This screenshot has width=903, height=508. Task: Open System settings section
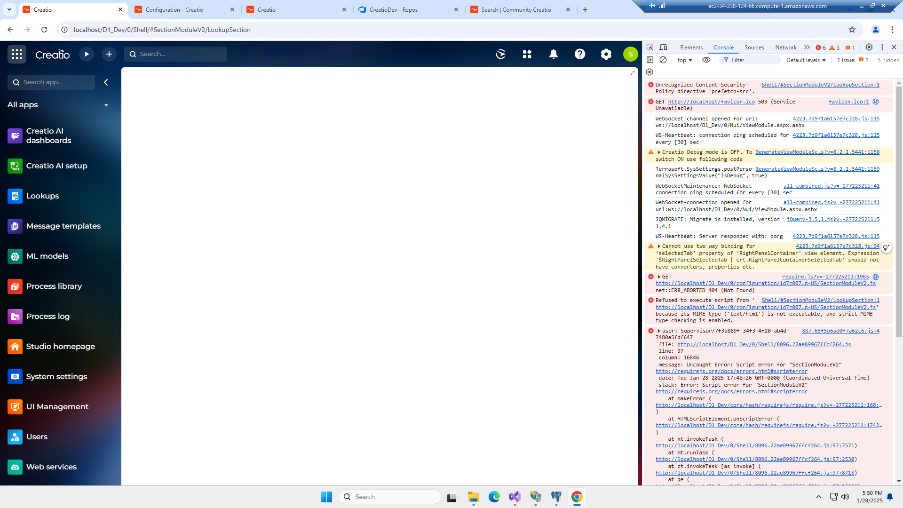(60, 377)
